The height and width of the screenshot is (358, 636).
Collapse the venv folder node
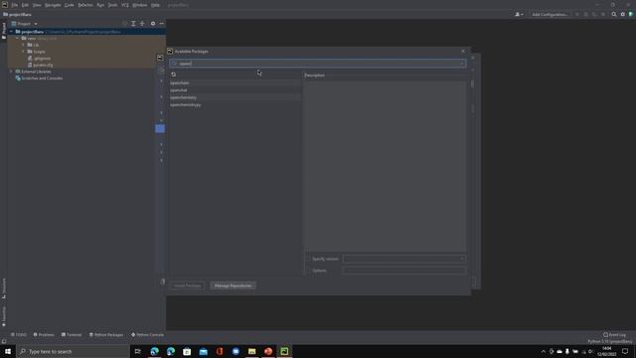pos(18,38)
